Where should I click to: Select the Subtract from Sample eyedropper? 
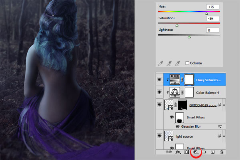(177, 63)
